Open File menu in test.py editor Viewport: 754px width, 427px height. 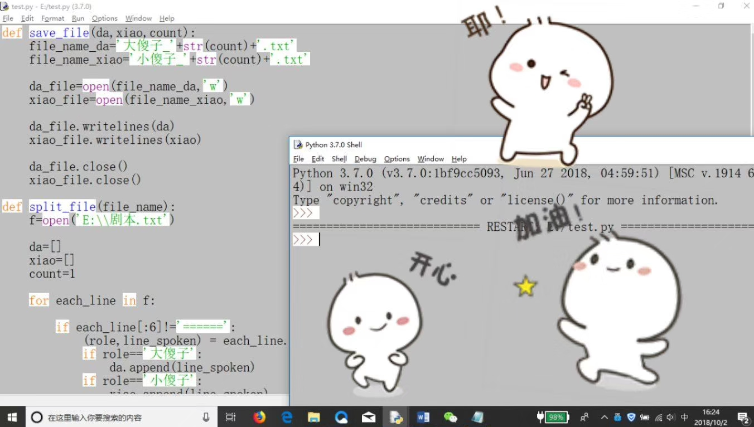tap(8, 18)
